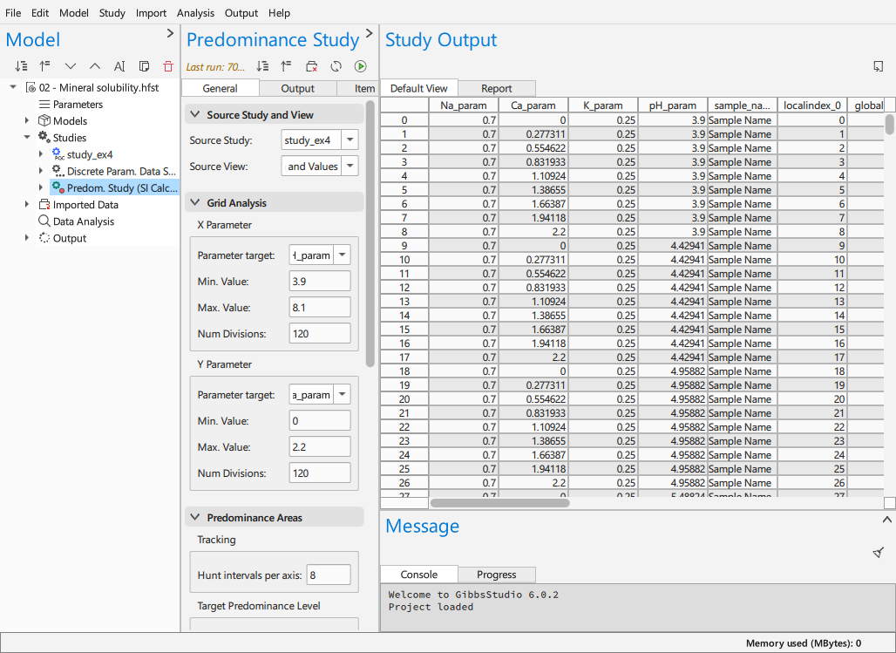Collapse the Grid Analysis section
Image resolution: width=896 pixels, height=653 pixels.
click(195, 202)
